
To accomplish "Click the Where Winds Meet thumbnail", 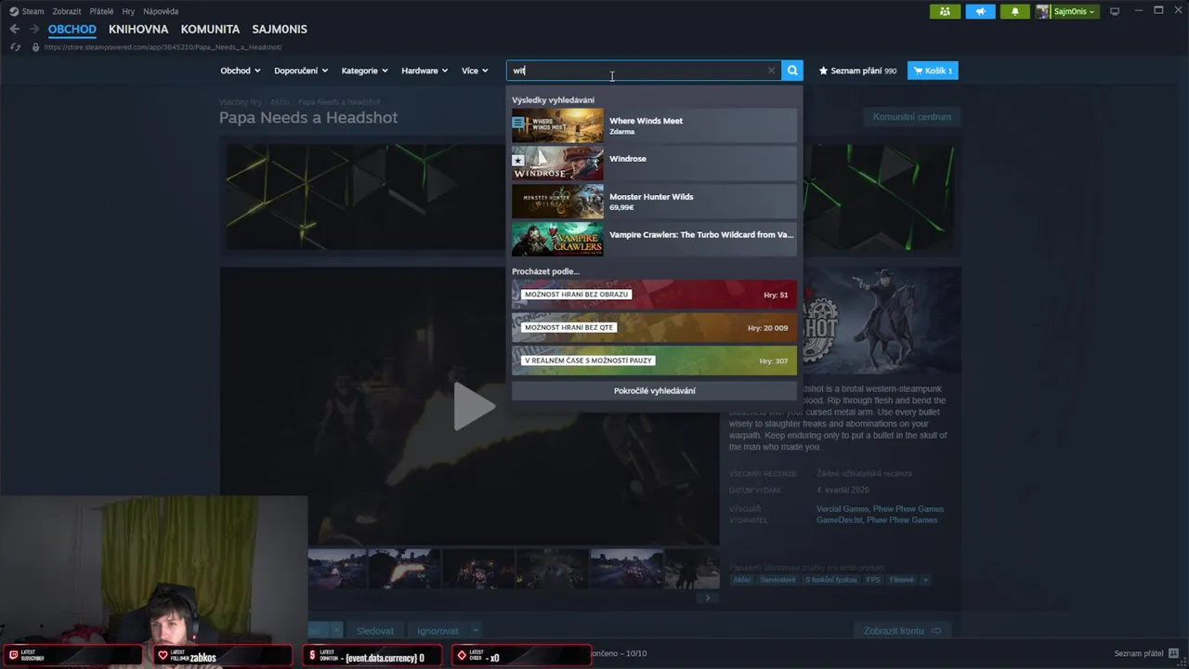I will 557,125.
